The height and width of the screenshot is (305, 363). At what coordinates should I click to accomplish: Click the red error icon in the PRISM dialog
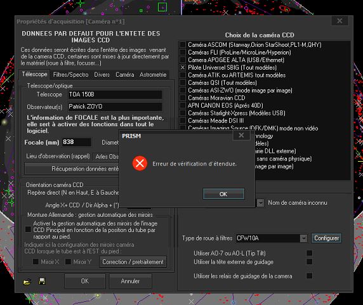(140, 163)
